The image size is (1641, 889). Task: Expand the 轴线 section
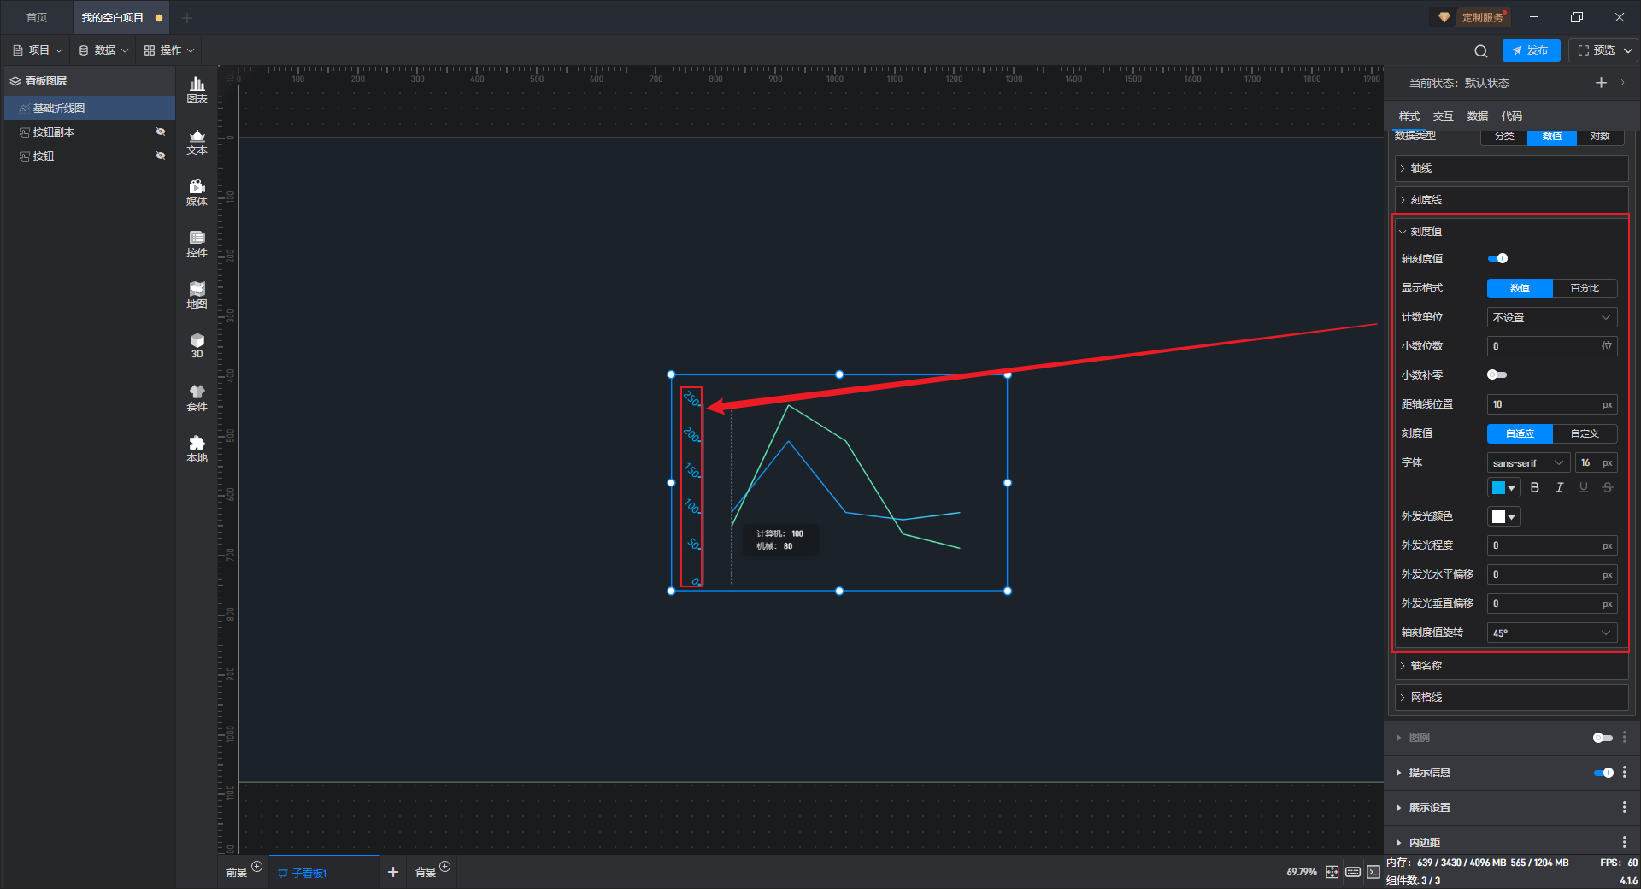click(x=1511, y=168)
